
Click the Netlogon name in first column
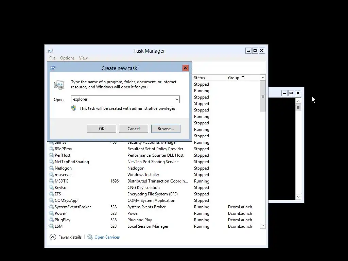(63, 168)
